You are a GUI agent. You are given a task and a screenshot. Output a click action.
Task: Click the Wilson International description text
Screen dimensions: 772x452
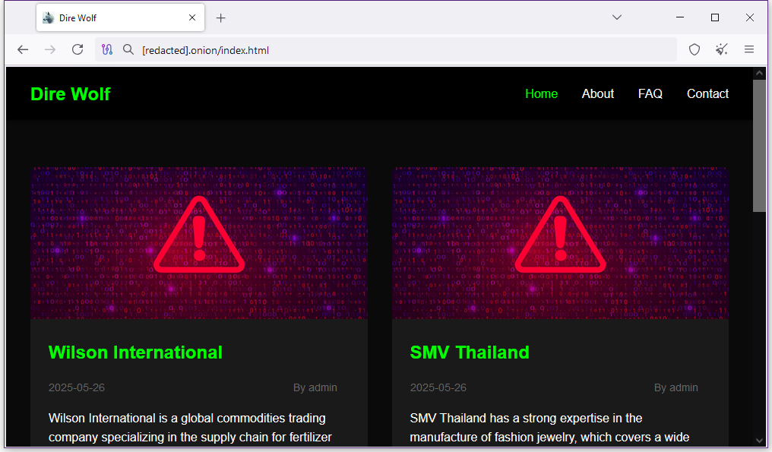pos(190,428)
